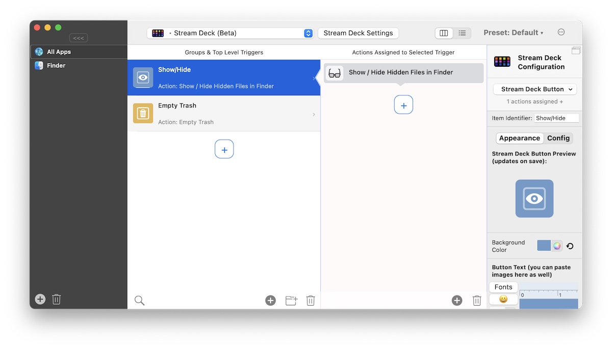
Task: Expand the Show/Hide trigger chevron
Action: point(314,78)
